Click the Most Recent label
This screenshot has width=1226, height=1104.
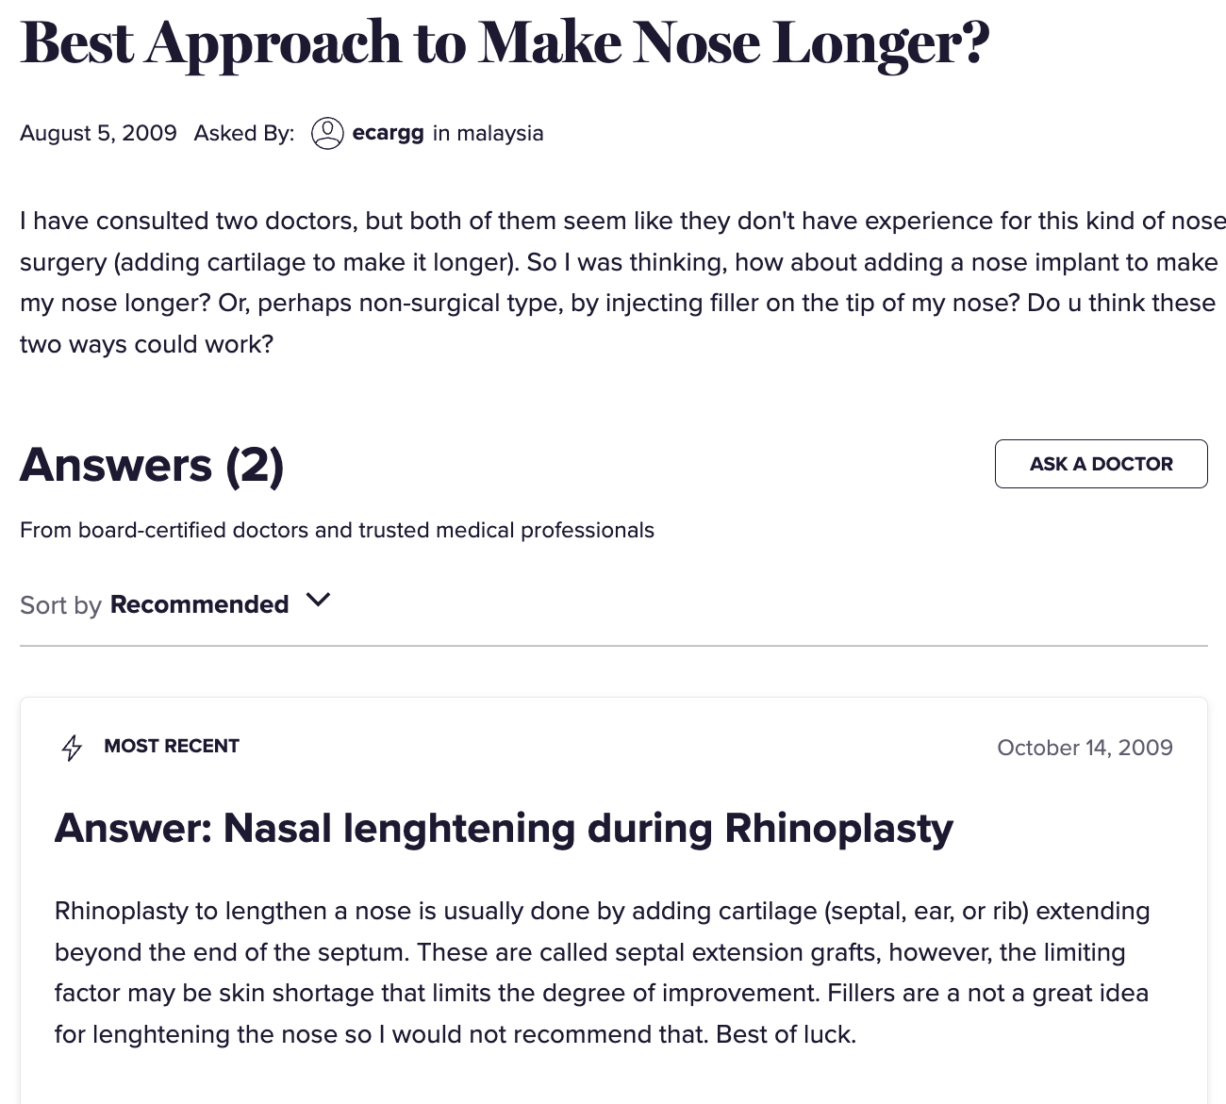(x=172, y=746)
